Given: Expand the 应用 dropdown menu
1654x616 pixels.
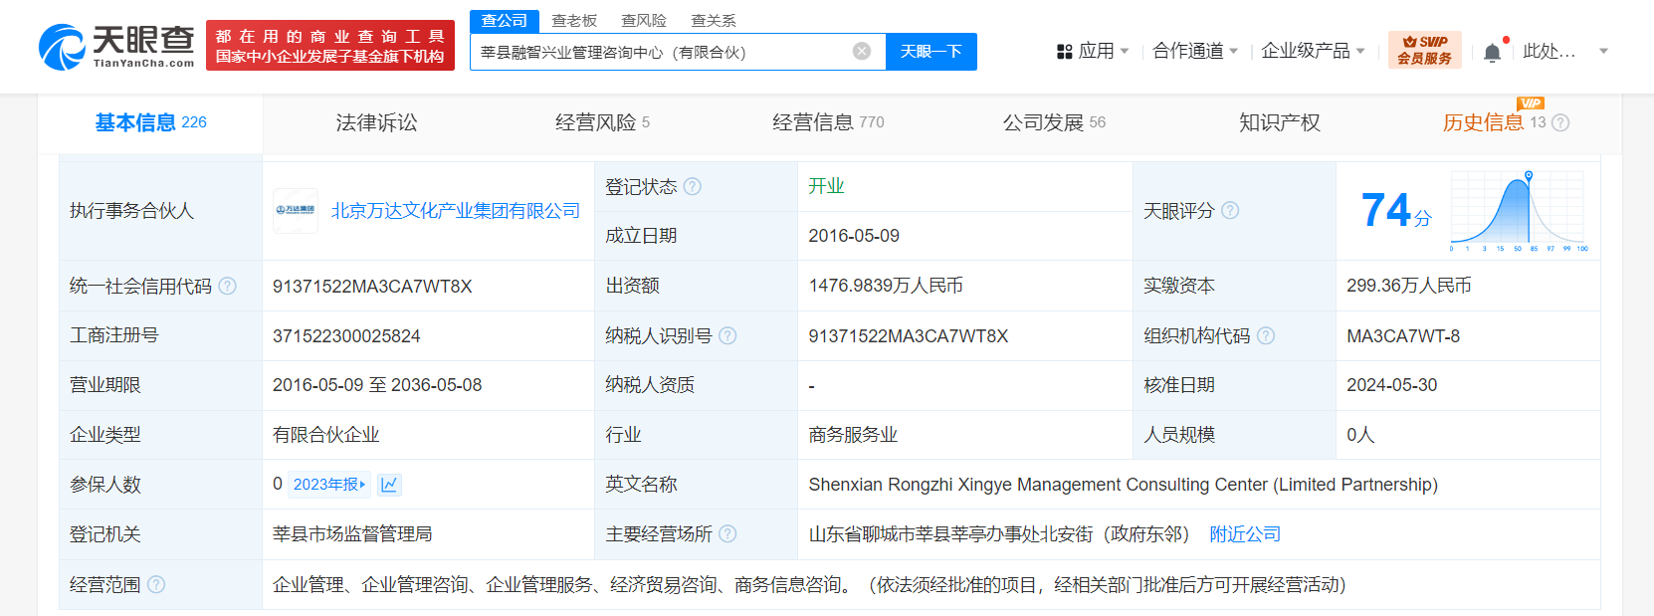Looking at the screenshot, I should [x=1093, y=51].
